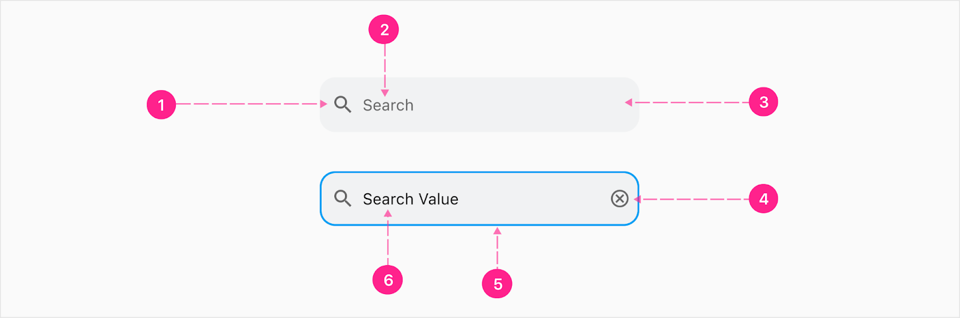Clear the Search Value text with the X icon

pos(620,199)
